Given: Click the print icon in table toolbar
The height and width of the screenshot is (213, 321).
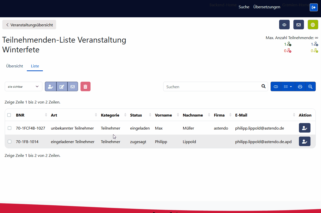Looking at the screenshot, I should point(300,86).
